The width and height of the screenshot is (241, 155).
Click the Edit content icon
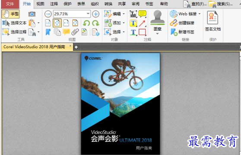click(x=108, y=14)
